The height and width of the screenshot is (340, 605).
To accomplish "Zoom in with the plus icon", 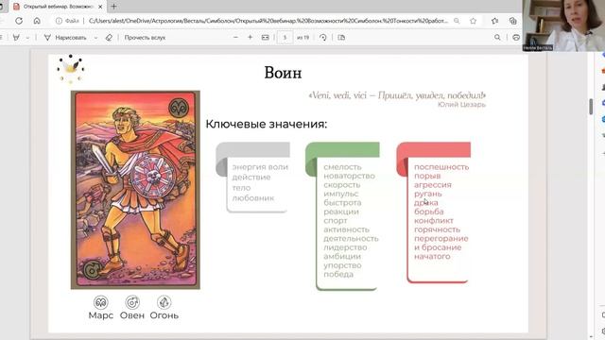I will tap(250, 38).
